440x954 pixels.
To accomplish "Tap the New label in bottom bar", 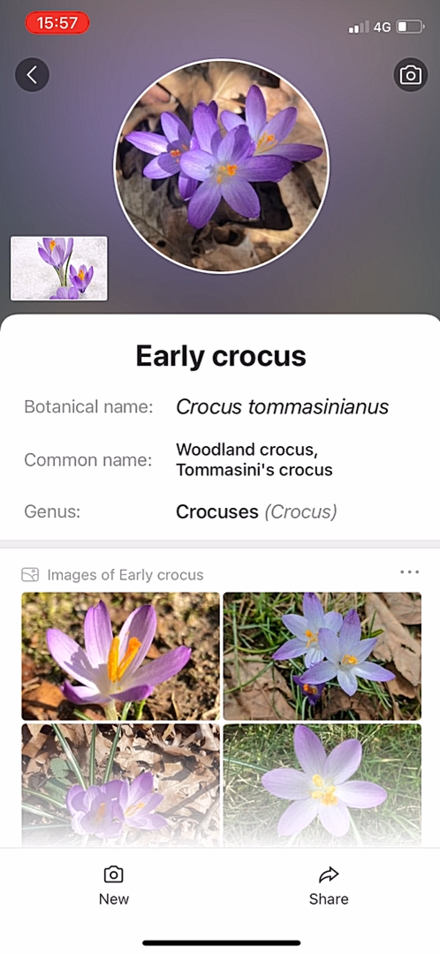I will click(114, 899).
